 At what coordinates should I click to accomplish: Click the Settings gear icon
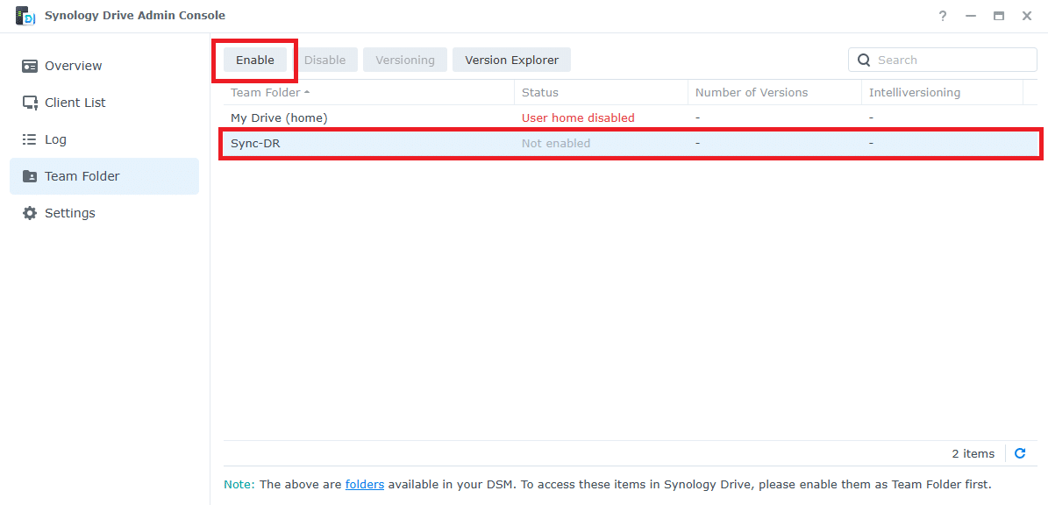(x=30, y=213)
